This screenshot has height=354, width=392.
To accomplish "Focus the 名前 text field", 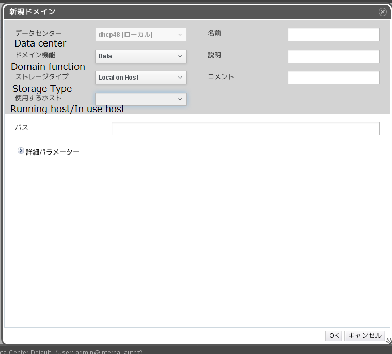I will (x=333, y=35).
